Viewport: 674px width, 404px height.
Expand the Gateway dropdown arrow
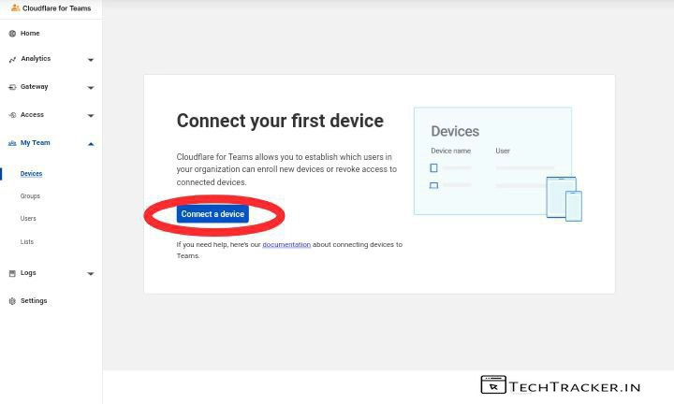(91, 88)
